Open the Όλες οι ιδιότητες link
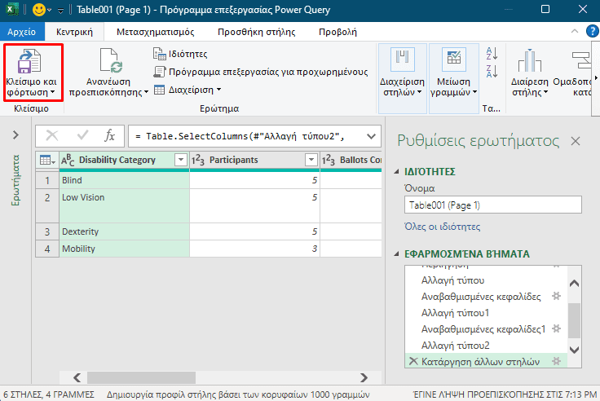Screen dimensions: 600x401 tap(443, 227)
